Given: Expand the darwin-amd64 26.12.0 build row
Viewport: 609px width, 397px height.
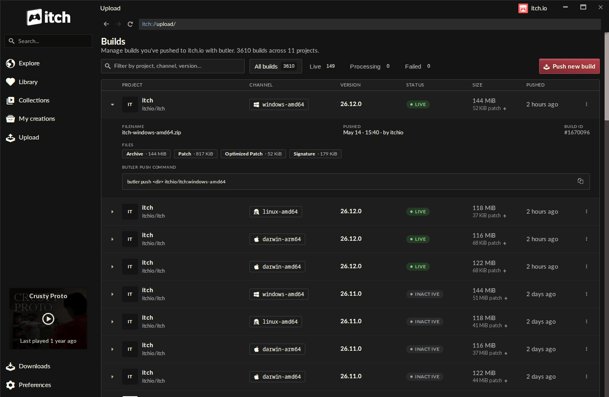Looking at the screenshot, I should click(x=113, y=267).
